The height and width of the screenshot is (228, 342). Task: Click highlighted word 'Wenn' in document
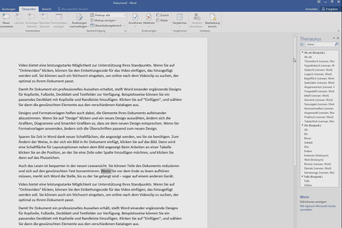coord(106,171)
